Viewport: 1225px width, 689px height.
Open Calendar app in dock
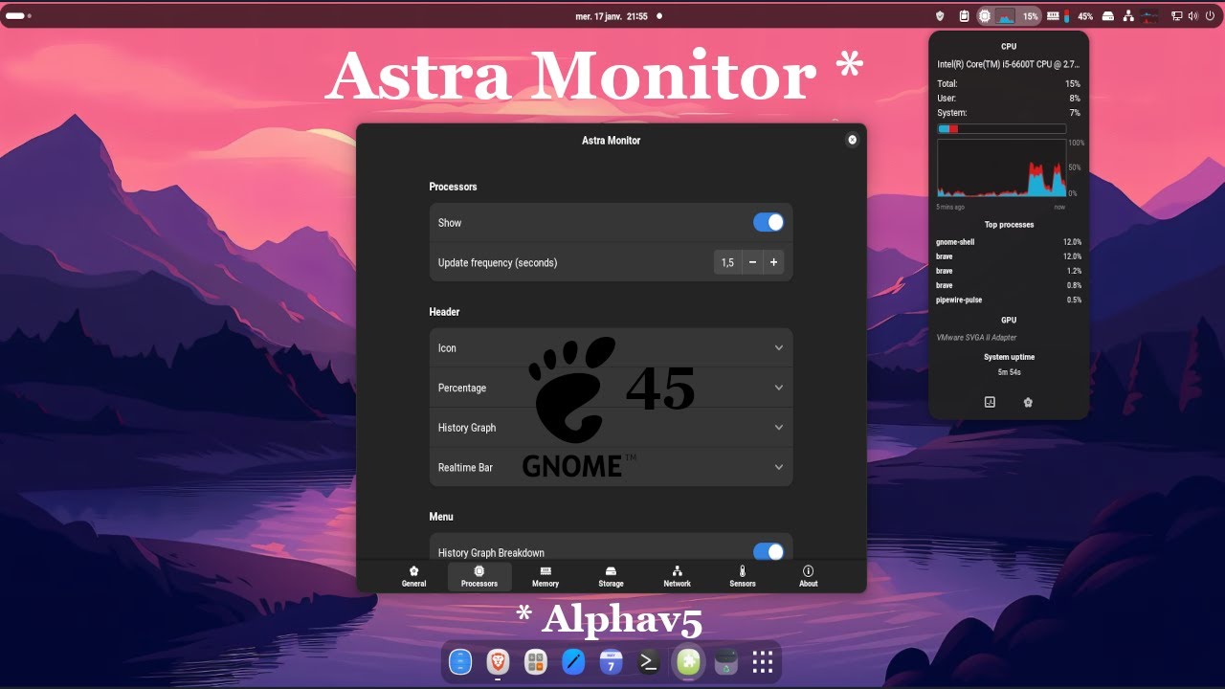pyautogui.click(x=611, y=661)
